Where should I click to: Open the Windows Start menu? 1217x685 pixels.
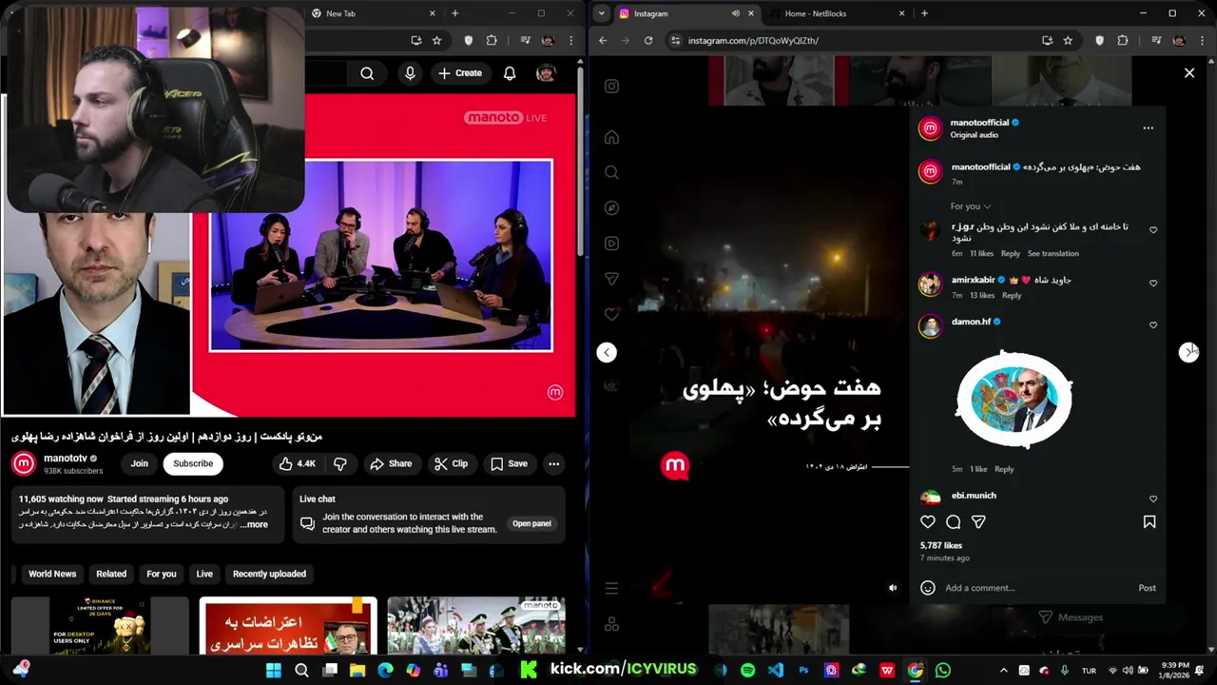click(274, 671)
